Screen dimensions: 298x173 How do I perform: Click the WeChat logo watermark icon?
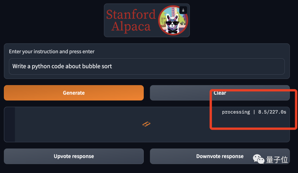click(259, 159)
